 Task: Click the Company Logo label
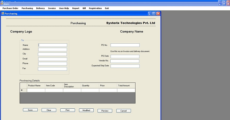21,31
